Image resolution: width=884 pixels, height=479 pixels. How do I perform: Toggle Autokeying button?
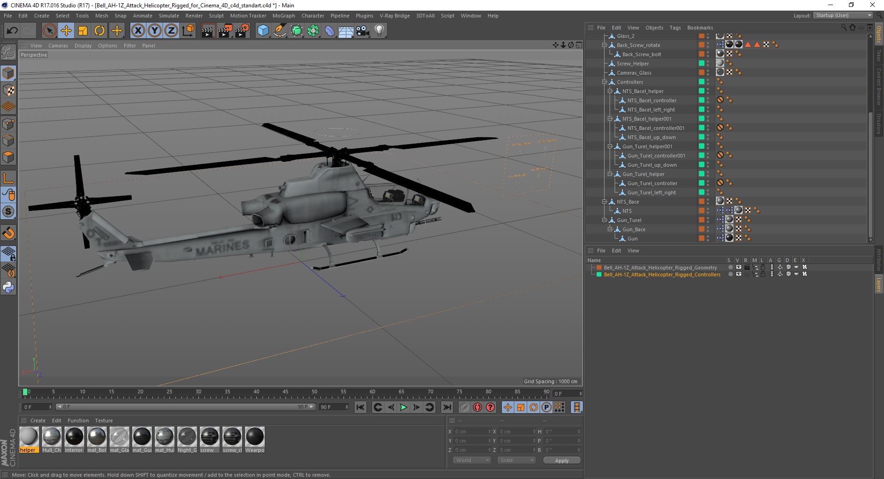tap(477, 407)
